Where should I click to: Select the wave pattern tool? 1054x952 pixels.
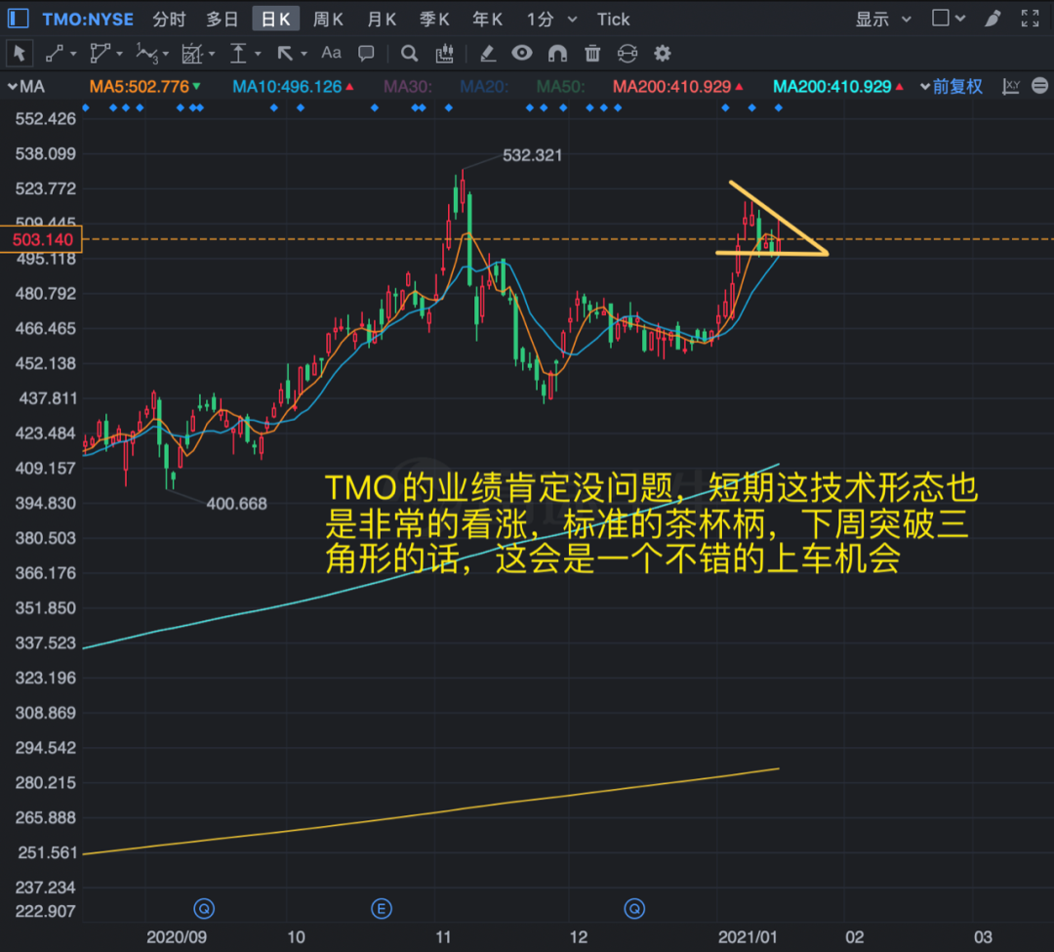tap(146, 53)
